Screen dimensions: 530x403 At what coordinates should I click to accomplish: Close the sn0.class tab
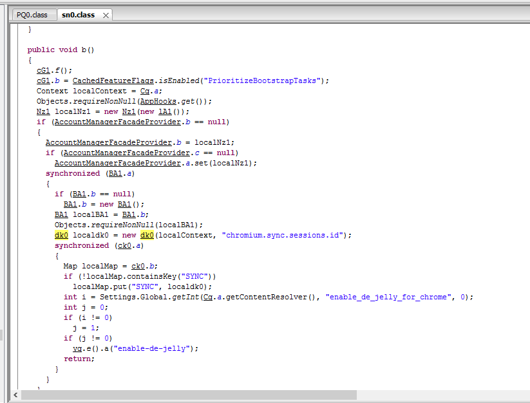[x=106, y=15]
